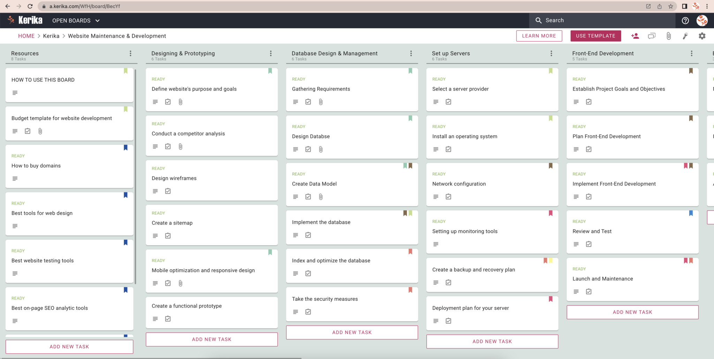This screenshot has height=359, width=714.
Task: Click blue bookmark tag on How to buy domains
Action: (126, 148)
